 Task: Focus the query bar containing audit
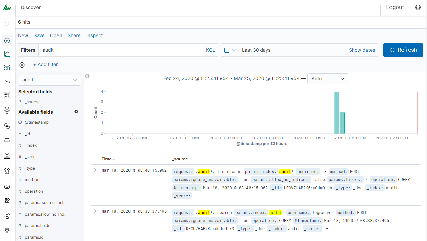[120, 50]
